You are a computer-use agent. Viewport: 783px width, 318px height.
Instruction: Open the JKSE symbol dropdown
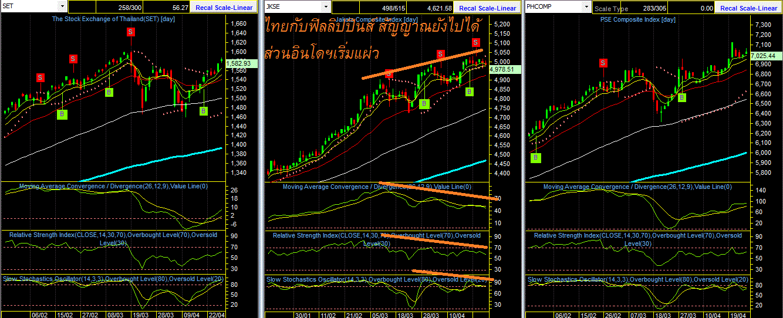[326, 6]
